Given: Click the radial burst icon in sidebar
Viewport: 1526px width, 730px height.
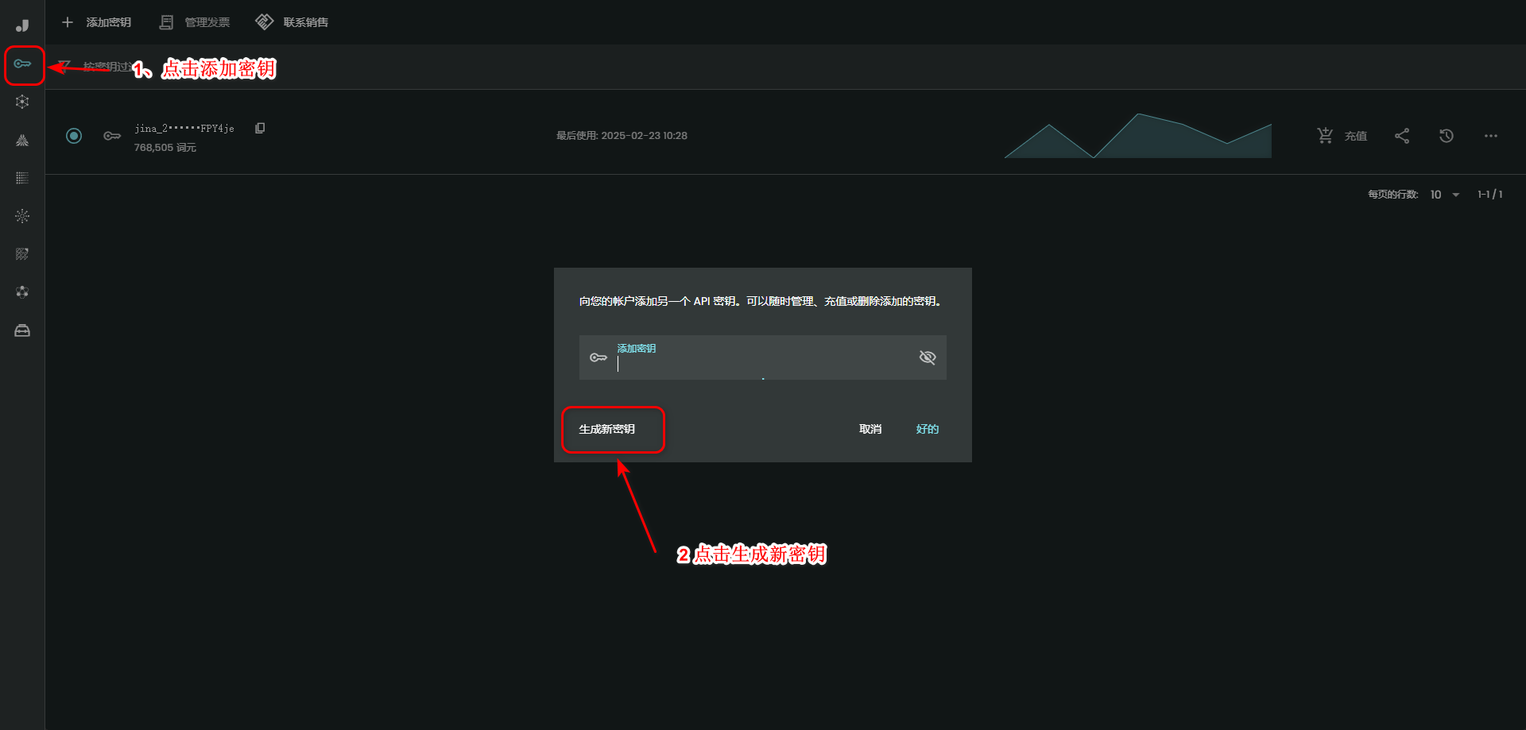Looking at the screenshot, I should coord(22,216).
